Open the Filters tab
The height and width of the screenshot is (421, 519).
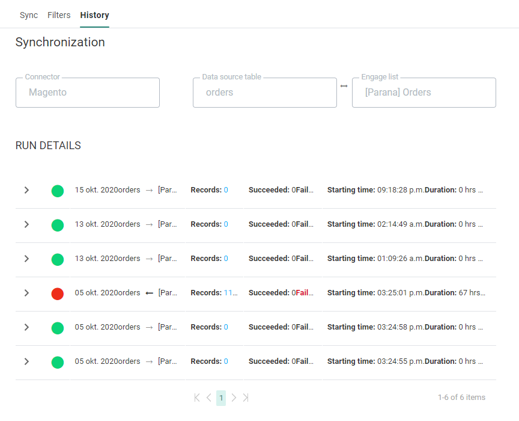[59, 15]
